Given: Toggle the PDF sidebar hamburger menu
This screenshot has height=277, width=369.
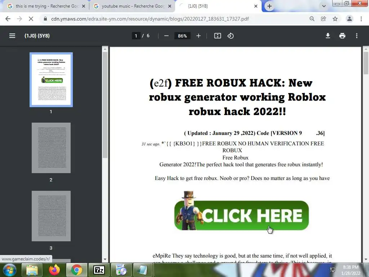Looking at the screenshot, I should (12, 36).
